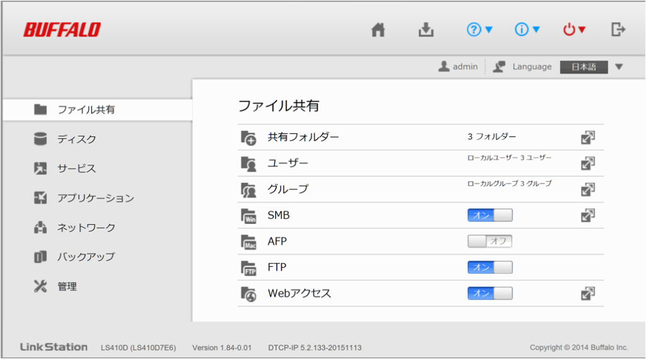Click the ファイル共有 sidebar folder icon
Viewport: 646px width, 359px height.
pyautogui.click(x=40, y=109)
